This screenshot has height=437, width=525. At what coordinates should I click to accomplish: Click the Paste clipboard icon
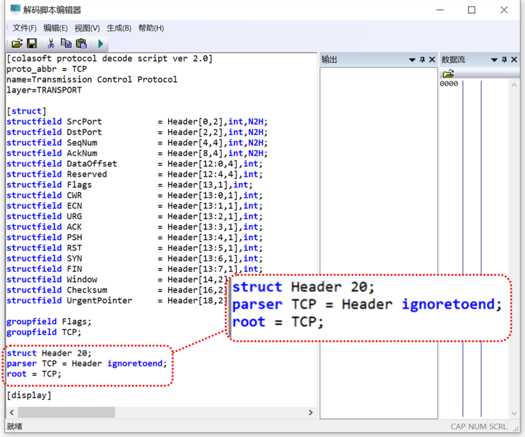point(81,44)
